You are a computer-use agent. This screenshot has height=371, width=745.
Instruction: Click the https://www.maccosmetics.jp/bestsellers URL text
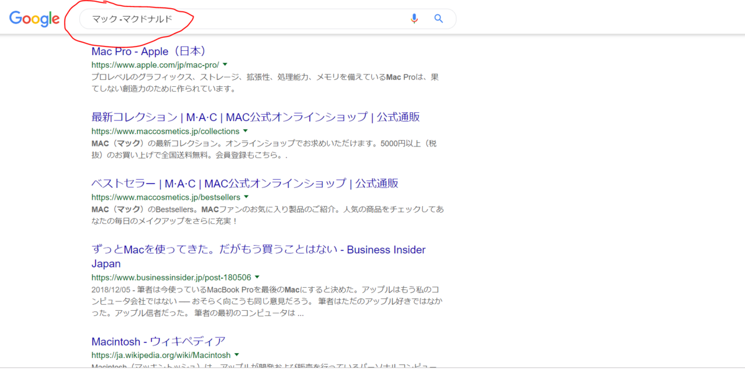[166, 198]
